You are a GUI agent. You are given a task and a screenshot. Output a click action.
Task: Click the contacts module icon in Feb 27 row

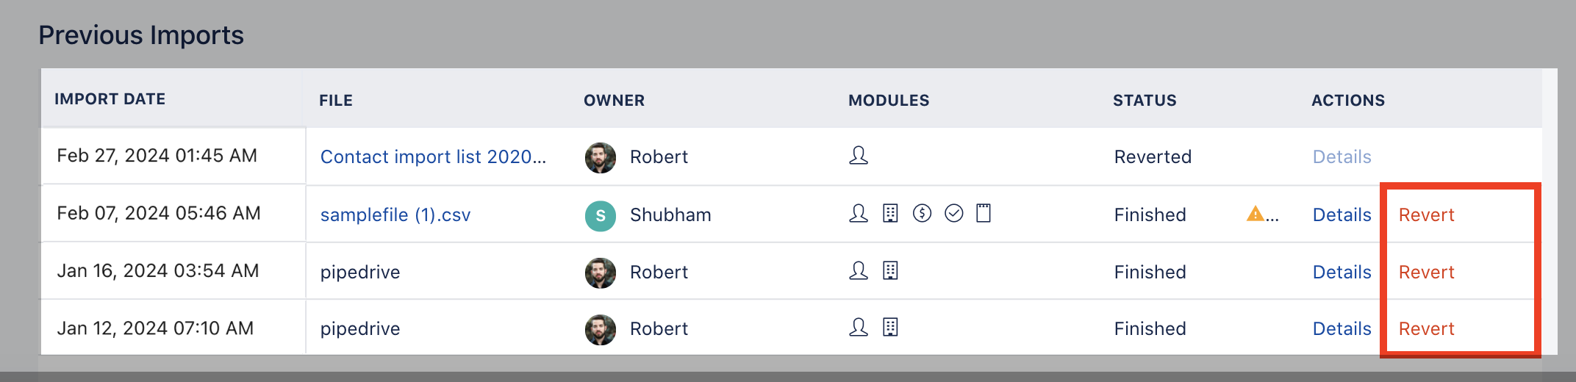point(859,156)
